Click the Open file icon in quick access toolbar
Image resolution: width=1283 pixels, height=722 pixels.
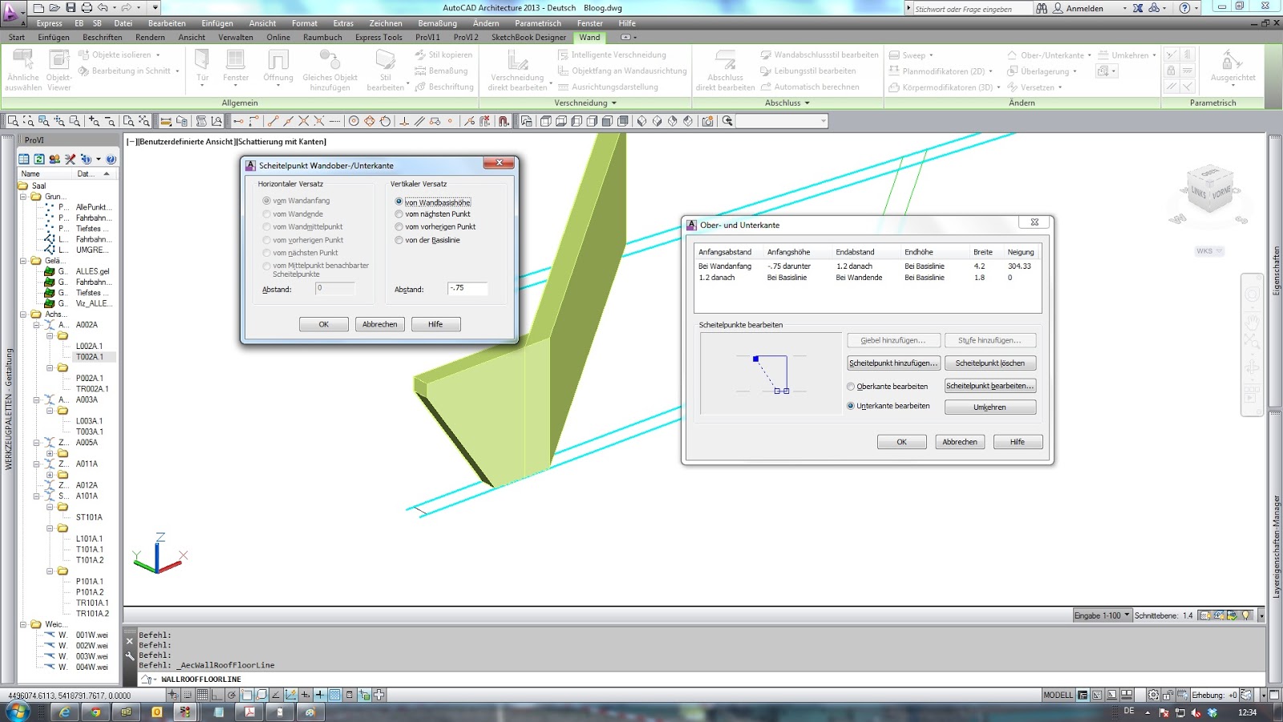(55, 8)
